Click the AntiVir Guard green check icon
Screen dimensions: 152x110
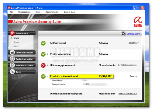tap(43, 43)
